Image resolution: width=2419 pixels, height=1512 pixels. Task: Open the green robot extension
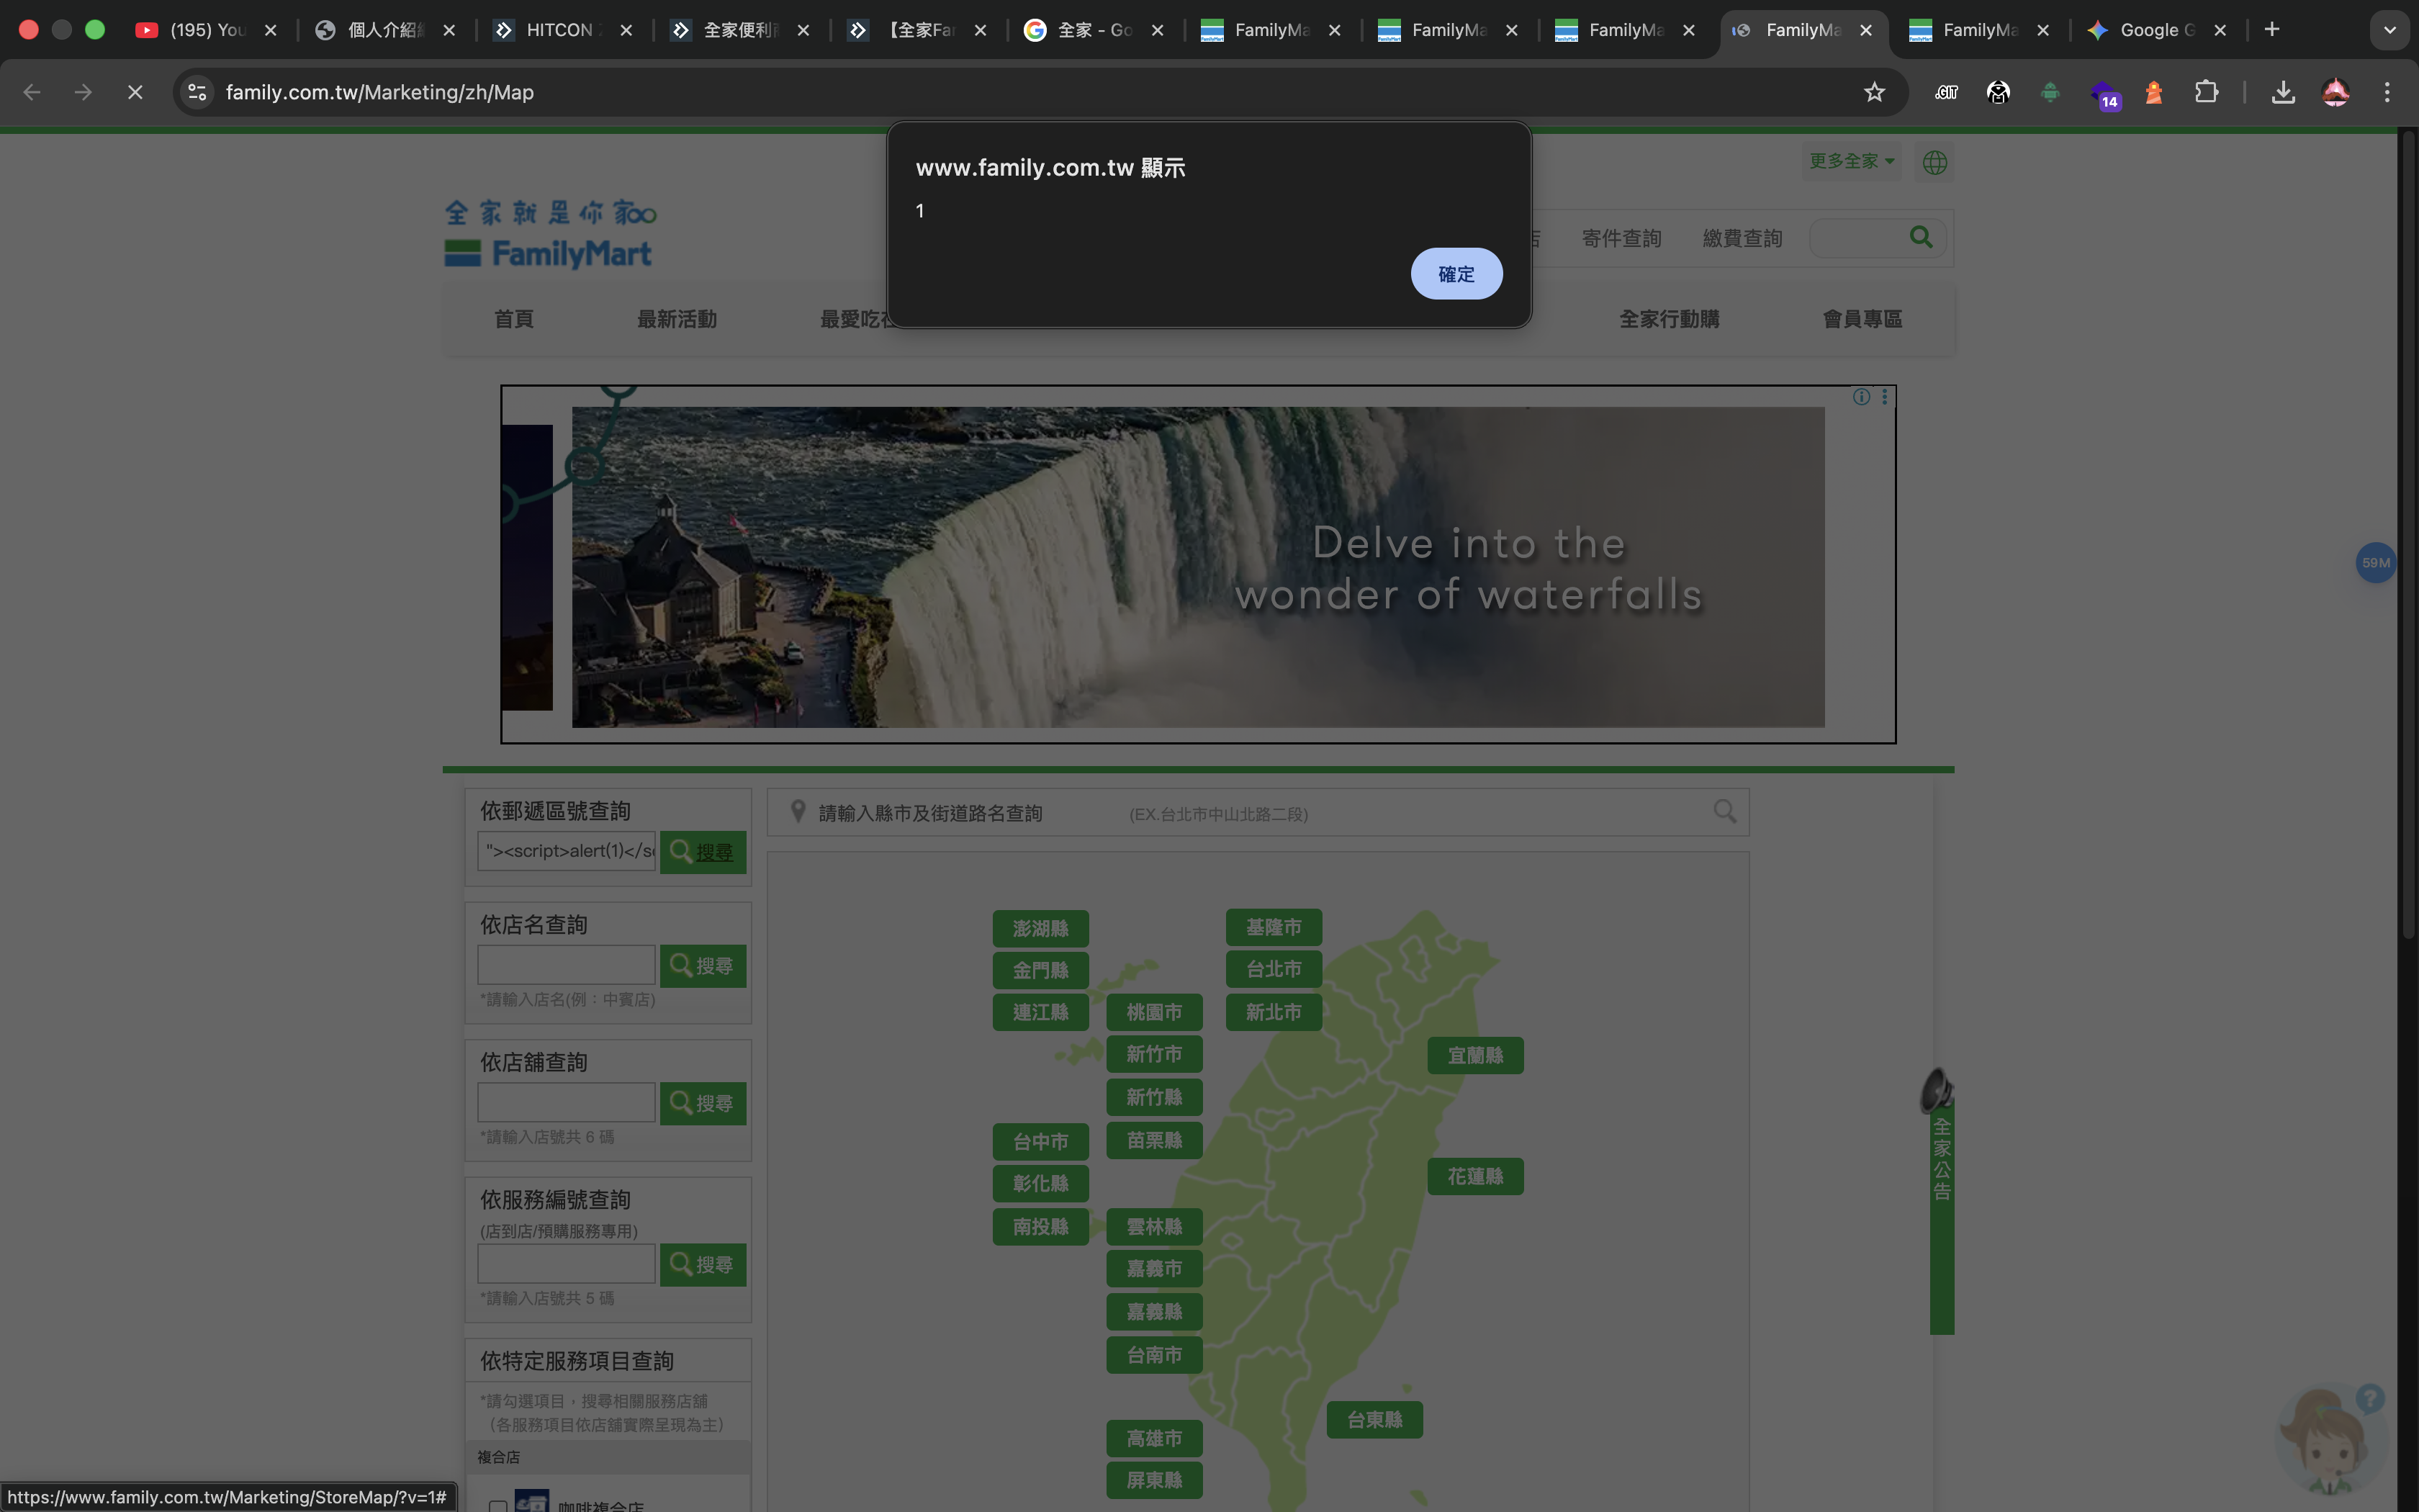2050,92
